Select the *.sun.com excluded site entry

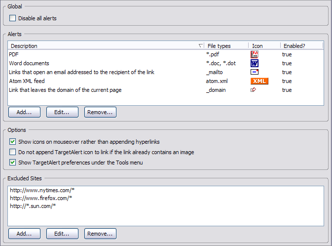(33, 206)
